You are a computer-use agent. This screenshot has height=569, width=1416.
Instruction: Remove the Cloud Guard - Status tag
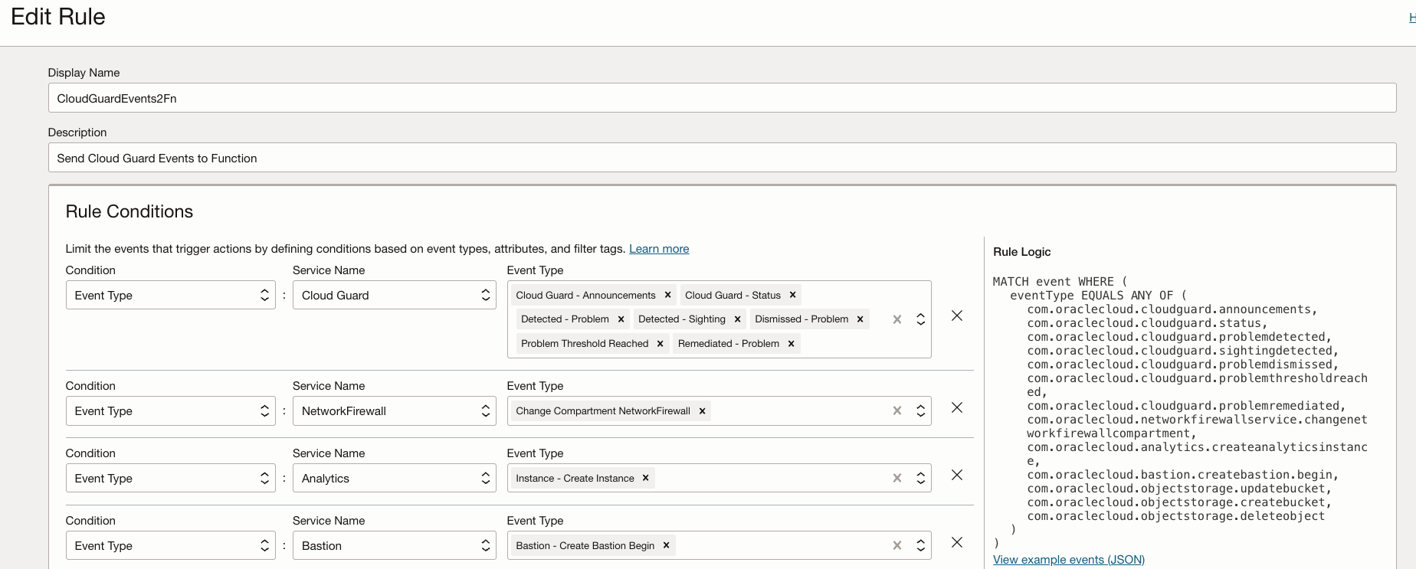pos(792,295)
